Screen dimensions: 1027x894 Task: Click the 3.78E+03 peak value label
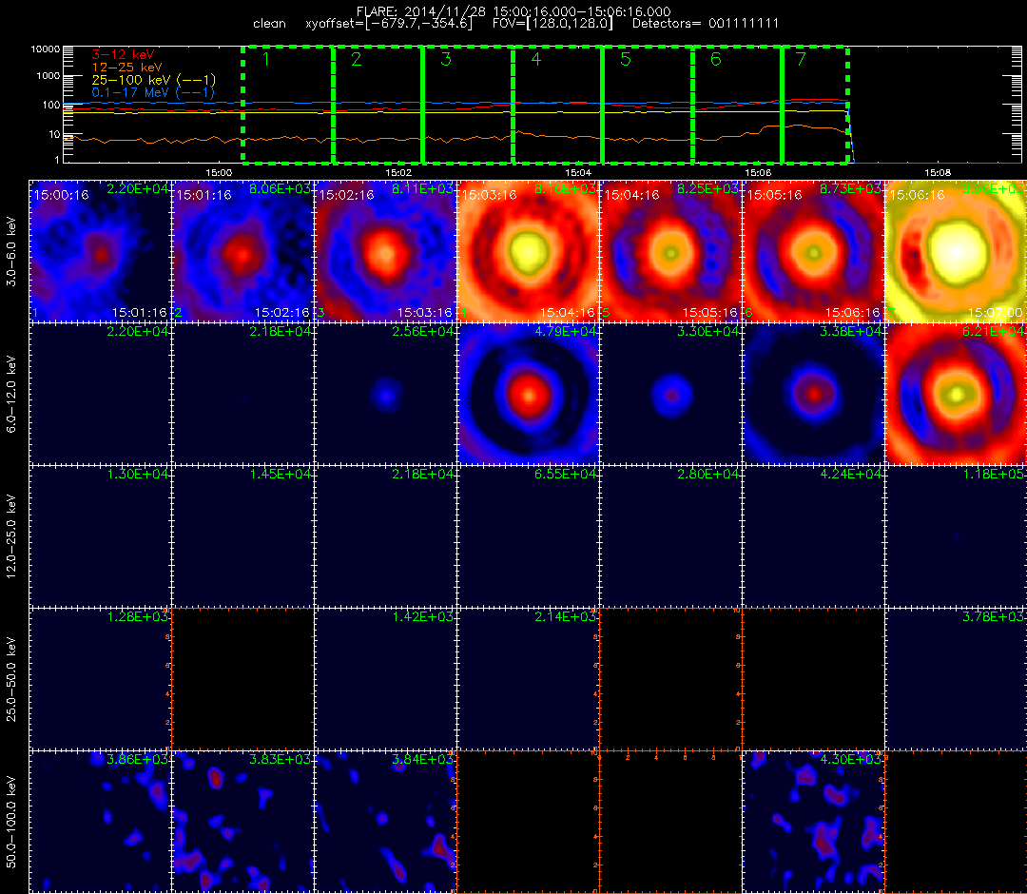[993, 616]
